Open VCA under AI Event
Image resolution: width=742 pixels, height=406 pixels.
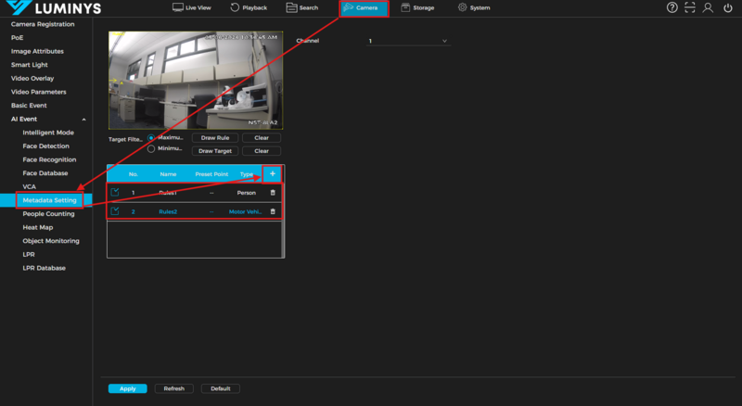click(x=30, y=187)
